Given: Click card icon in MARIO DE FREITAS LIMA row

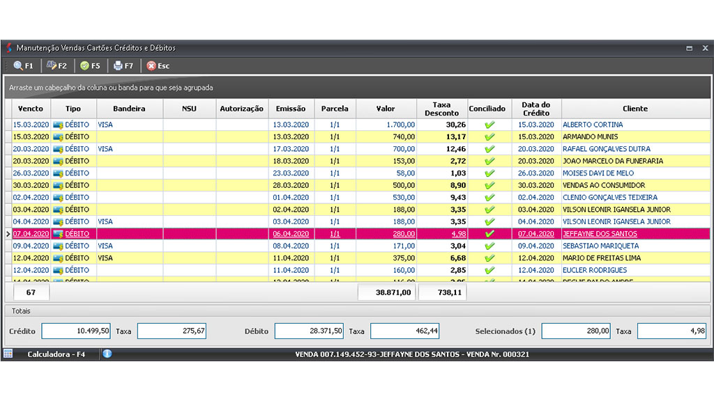Looking at the screenshot, I should click(x=58, y=258).
